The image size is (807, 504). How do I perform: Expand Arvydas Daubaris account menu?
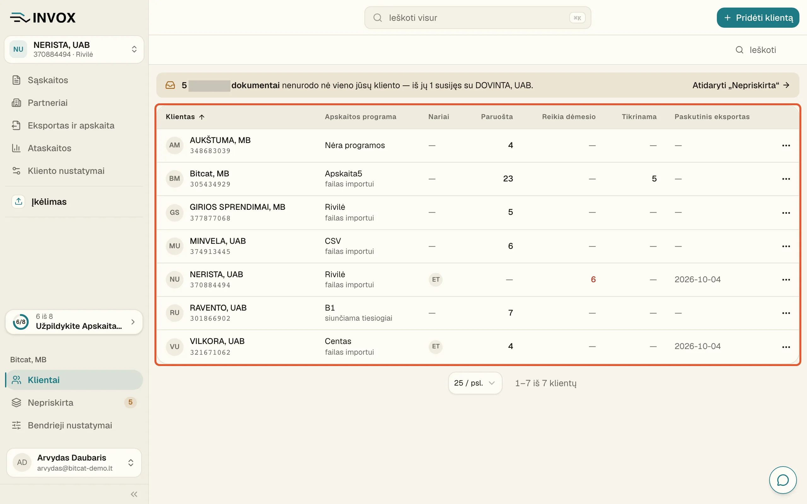(x=74, y=462)
